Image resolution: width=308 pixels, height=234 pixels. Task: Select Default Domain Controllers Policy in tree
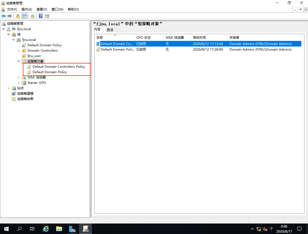[x=59, y=67]
